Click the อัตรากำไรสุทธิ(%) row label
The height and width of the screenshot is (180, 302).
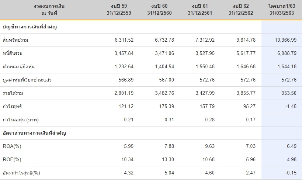pos(21,173)
